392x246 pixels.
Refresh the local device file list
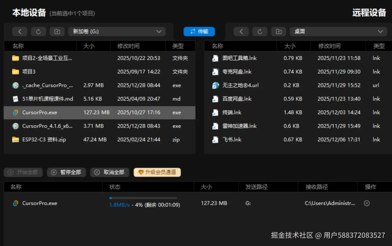[x=38, y=31]
